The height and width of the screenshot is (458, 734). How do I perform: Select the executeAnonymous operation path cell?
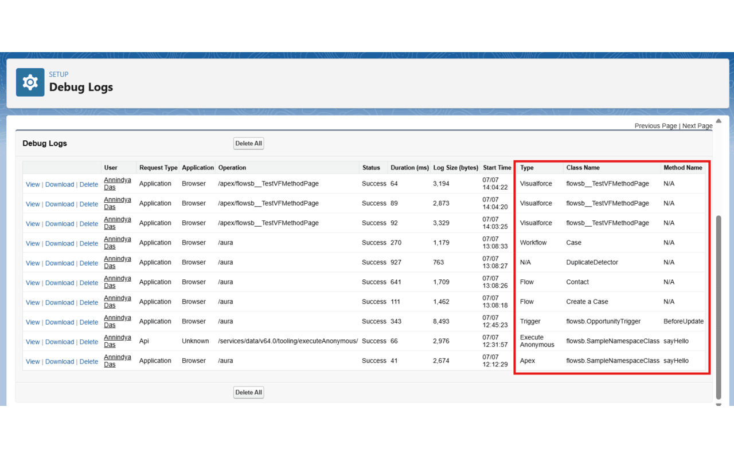click(288, 341)
